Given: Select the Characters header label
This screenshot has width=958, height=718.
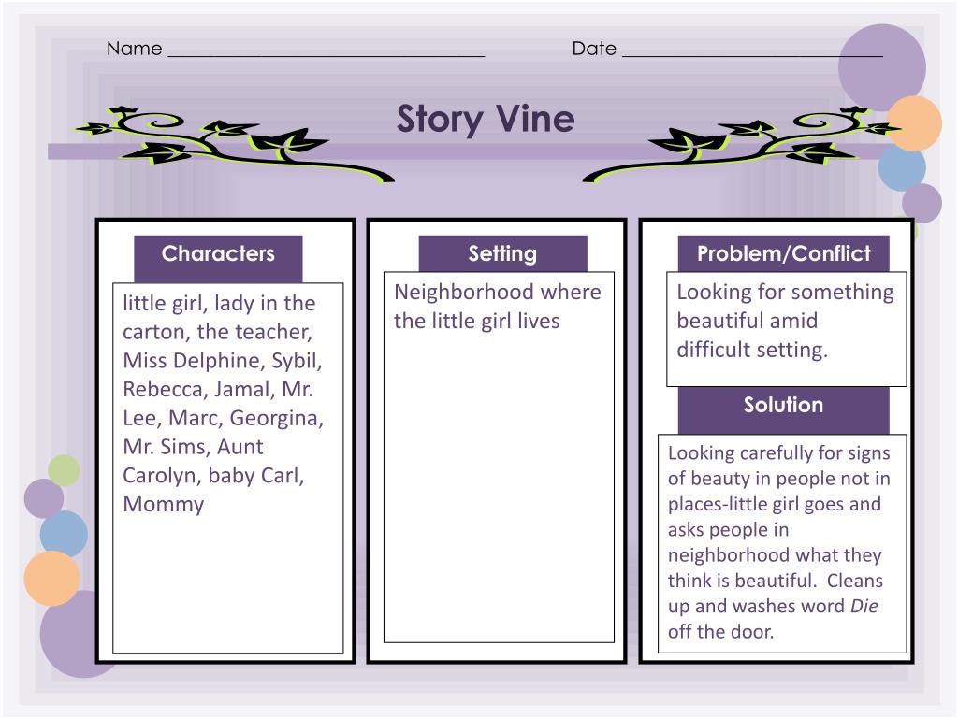Looking at the screenshot, I should click(x=218, y=254).
